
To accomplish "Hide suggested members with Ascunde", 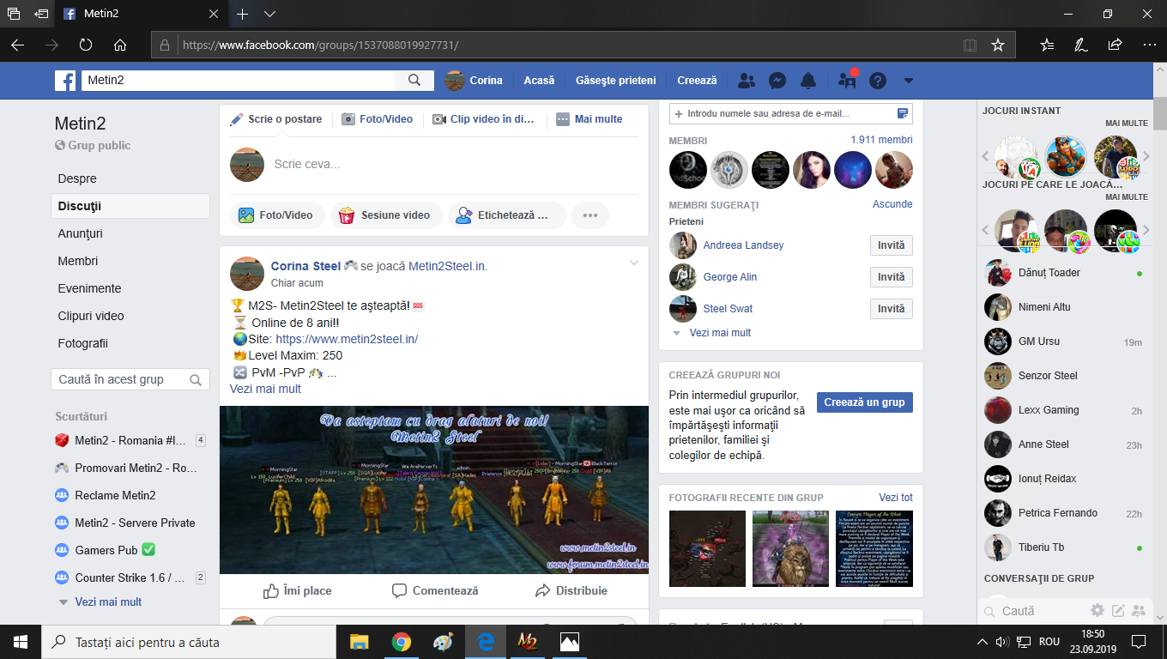I will (892, 204).
